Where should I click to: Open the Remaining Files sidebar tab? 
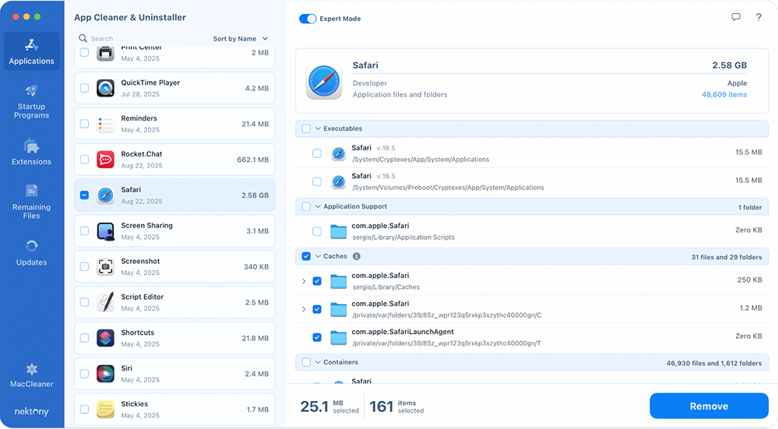click(32, 202)
